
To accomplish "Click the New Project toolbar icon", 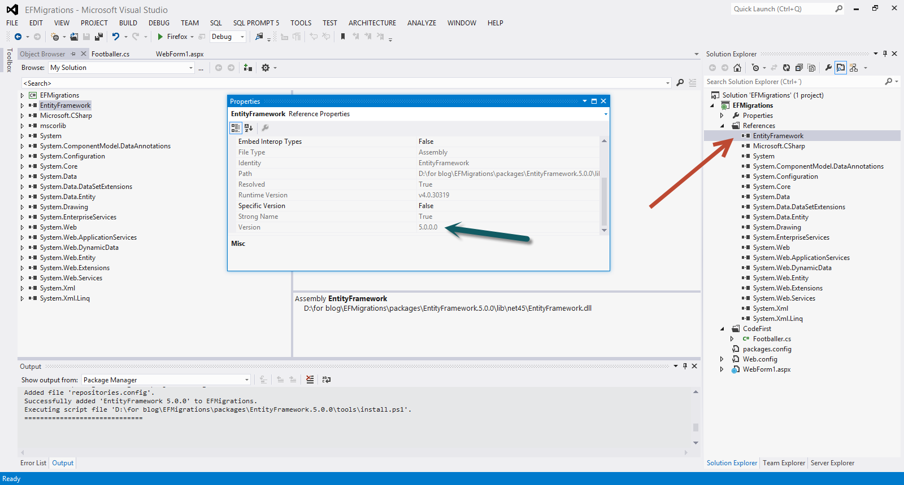I will 55,37.
